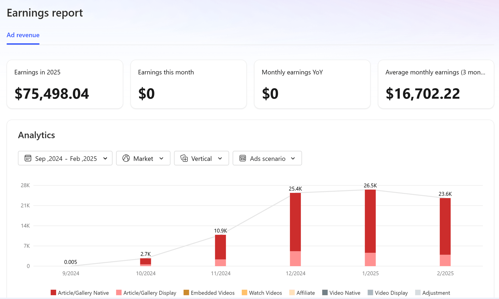Viewport: 499px width, 299px height.
Task: Click the 12/2024 dark red bar segment
Action: (295, 222)
